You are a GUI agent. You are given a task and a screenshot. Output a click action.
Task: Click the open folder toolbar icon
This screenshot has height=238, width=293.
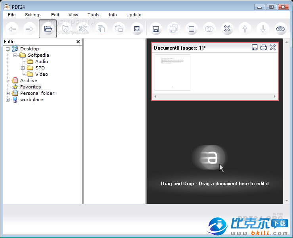(48, 29)
